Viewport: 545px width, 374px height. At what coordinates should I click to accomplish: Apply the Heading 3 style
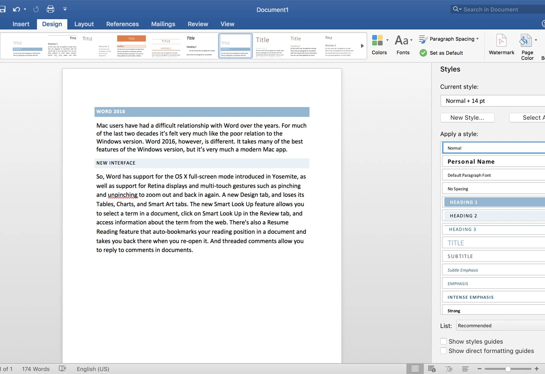click(493, 229)
